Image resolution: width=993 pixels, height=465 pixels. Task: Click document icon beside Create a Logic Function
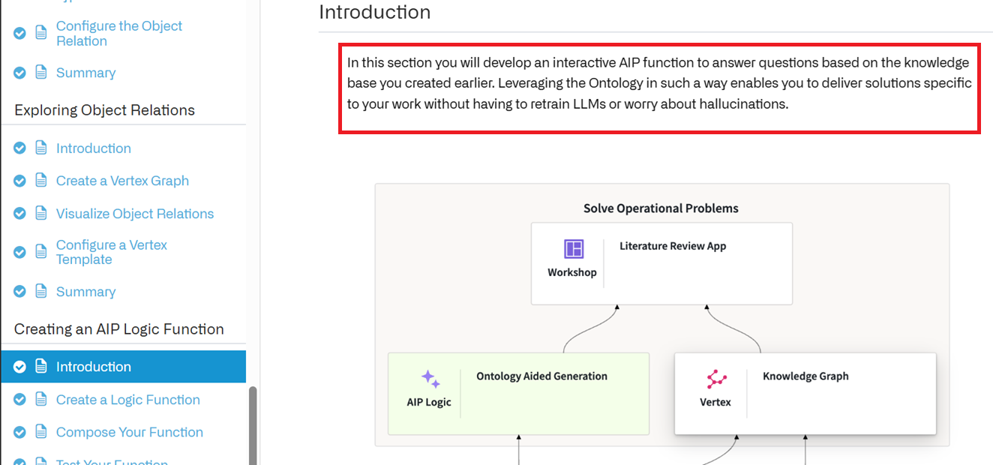[x=41, y=400]
